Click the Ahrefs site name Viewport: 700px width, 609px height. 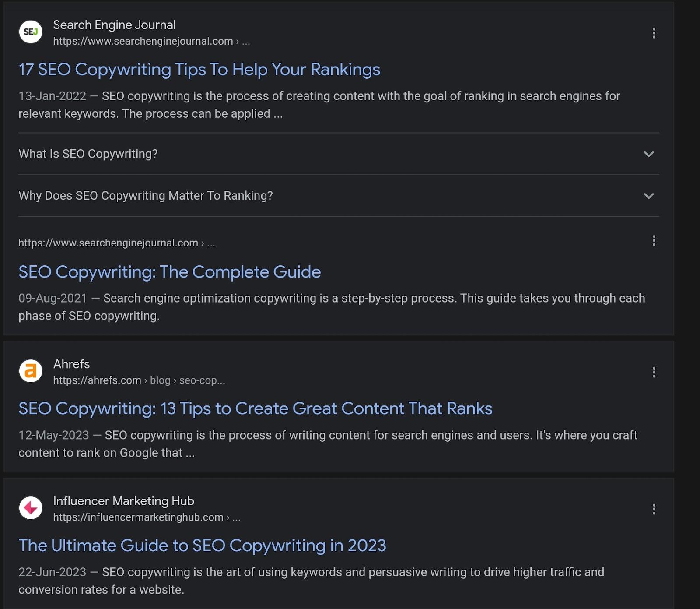point(71,364)
